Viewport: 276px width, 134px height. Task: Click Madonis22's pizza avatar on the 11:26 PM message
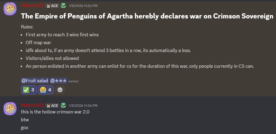pyautogui.click(x=10, y=9)
